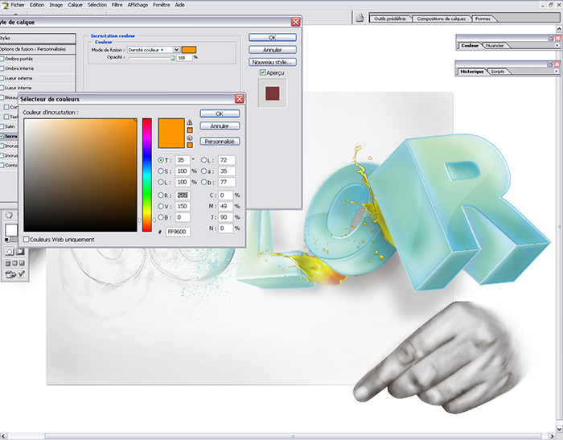Select the Hand tool in toolbox
Screen dimensions: 563x440
[8, 215]
